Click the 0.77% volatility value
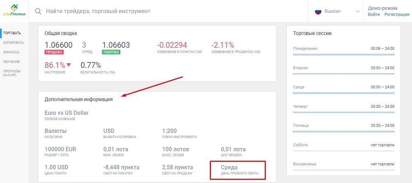Viewport: 412px width, 183px height. [91, 65]
